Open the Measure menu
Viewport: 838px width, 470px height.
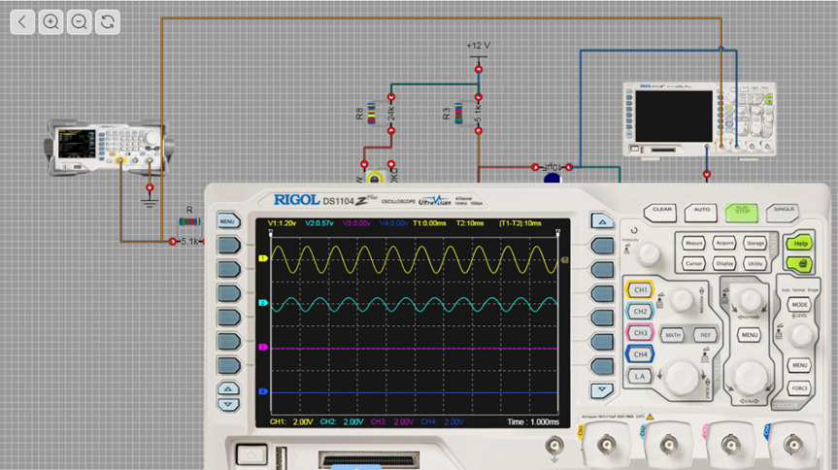[693, 243]
